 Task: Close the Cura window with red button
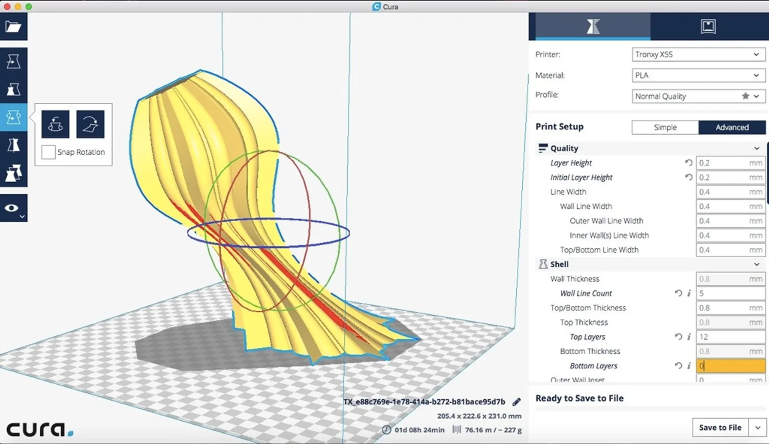[7, 6]
